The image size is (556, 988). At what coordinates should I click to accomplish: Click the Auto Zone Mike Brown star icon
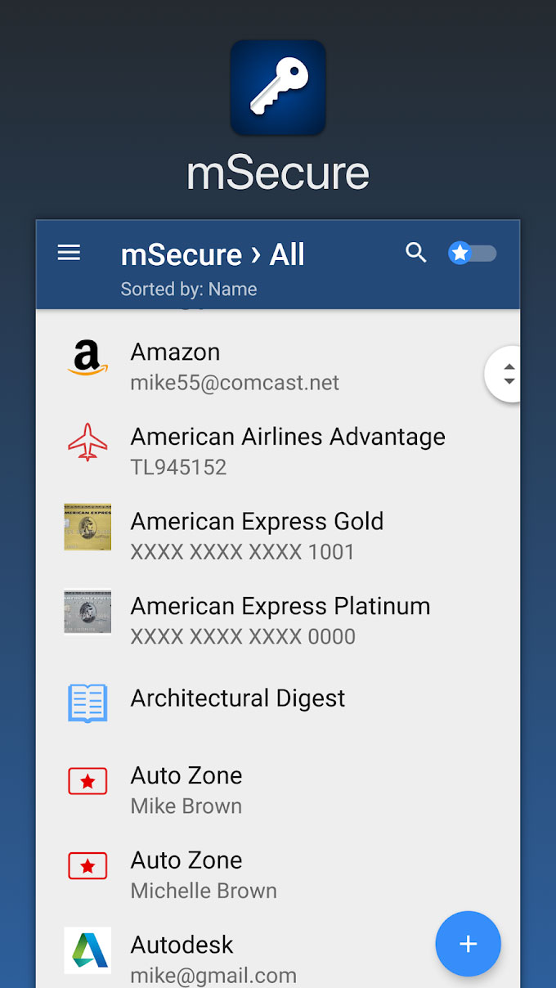pyautogui.click(x=87, y=782)
